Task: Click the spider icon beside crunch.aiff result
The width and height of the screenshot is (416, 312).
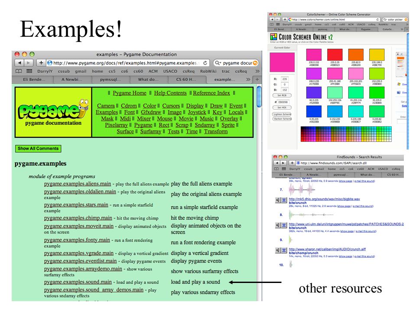Action: (x=284, y=250)
